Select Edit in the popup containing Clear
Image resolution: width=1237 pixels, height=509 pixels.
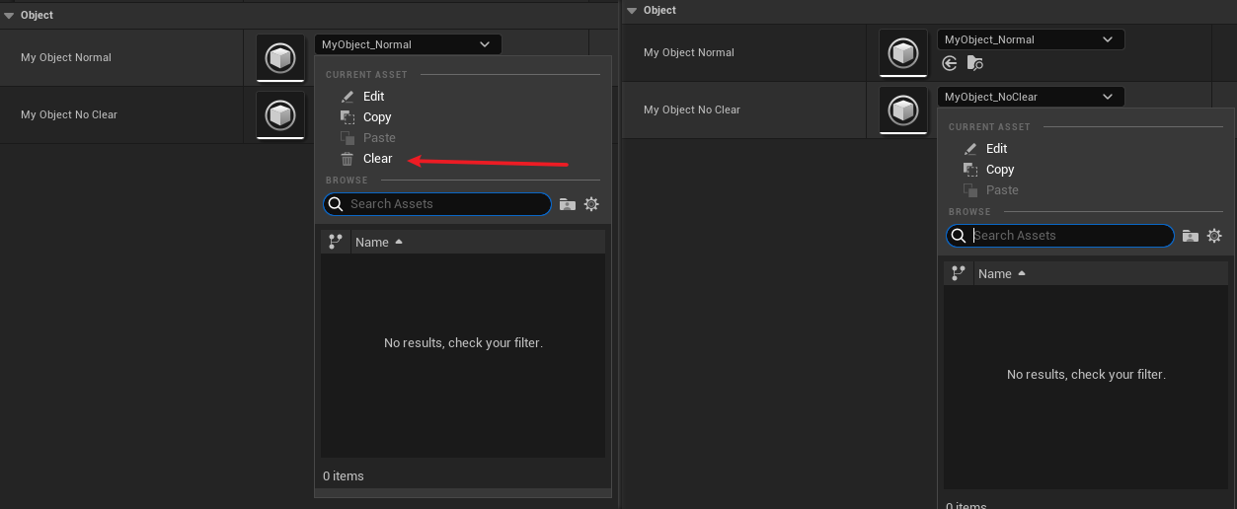click(373, 97)
